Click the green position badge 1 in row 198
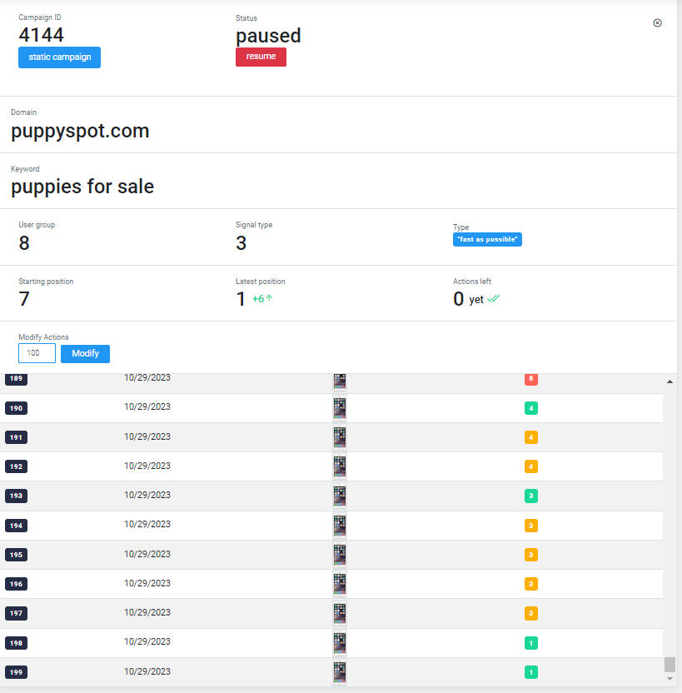 531,643
